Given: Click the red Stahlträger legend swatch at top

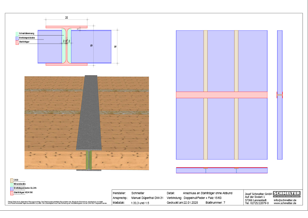Looking at the screenshot, I should coord(17,42).
